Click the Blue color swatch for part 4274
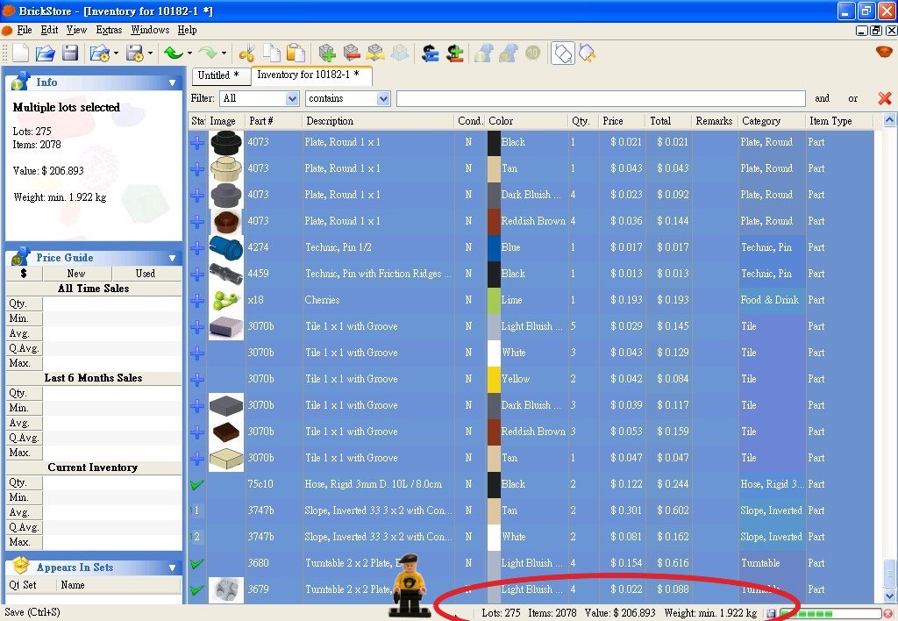 (x=494, y=247)
